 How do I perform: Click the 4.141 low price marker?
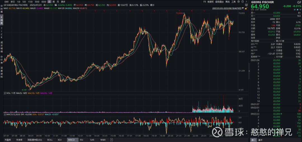click(x=24, y=90)
